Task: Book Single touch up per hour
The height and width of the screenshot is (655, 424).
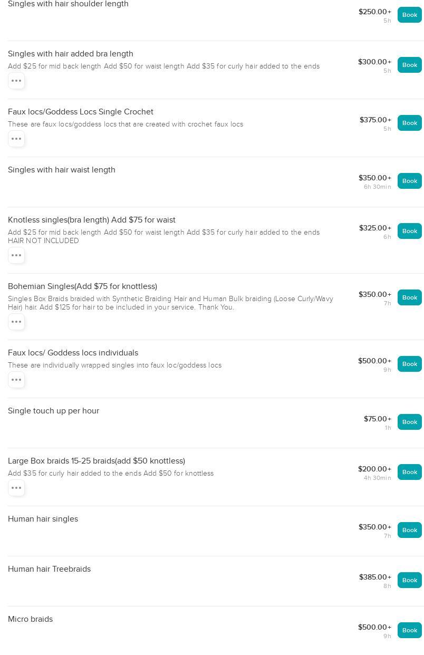Action: click(x=409, y=422)
